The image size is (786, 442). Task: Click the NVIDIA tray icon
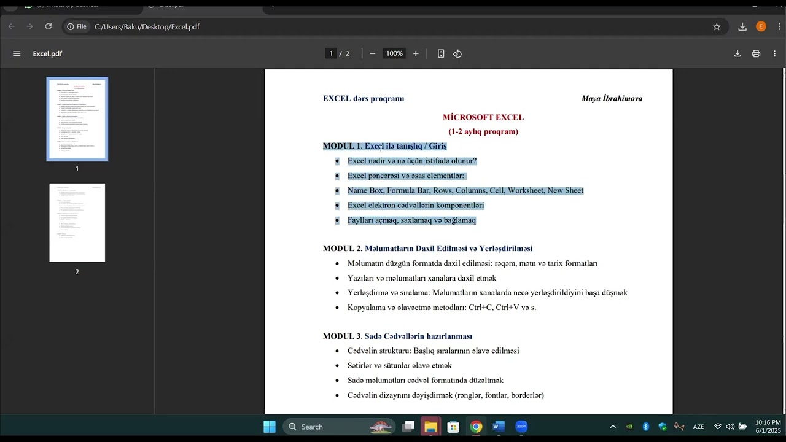[629, 427]
